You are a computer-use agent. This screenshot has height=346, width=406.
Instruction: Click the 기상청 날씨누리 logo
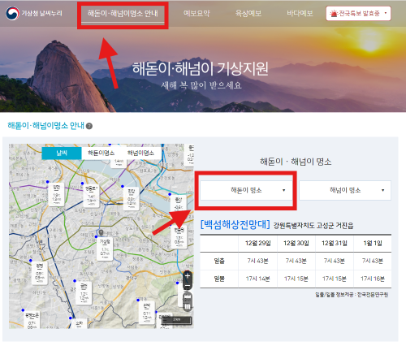[34, 13]
